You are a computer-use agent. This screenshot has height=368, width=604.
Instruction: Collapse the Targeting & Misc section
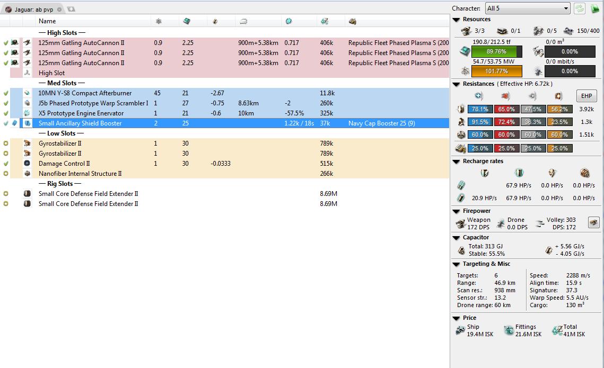(x=457, y=264)
